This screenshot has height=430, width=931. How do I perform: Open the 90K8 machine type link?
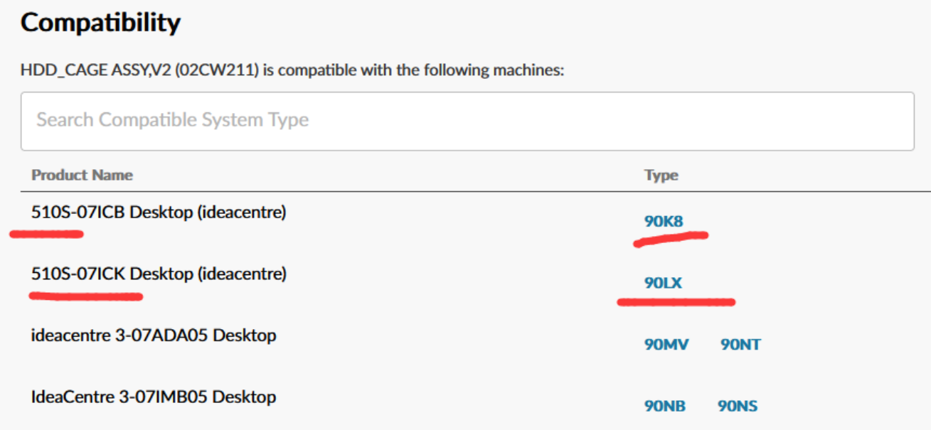664,221
